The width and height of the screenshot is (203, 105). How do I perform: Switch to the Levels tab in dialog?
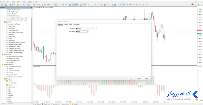coord(66,25)
